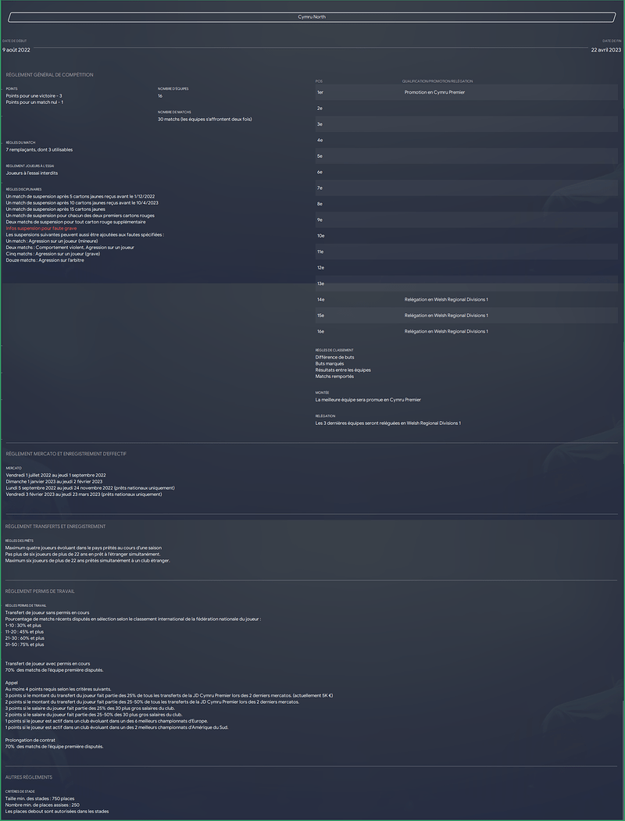The width and height of the screenshot is (625, 821).
Task: Click the 'Règlement transferts et enregistrement' heading
Action: [x=55, y=527]
